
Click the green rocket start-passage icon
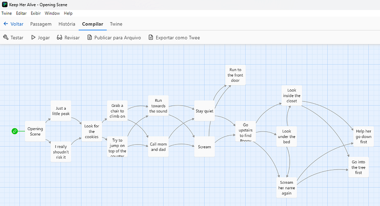pos(15,131)
